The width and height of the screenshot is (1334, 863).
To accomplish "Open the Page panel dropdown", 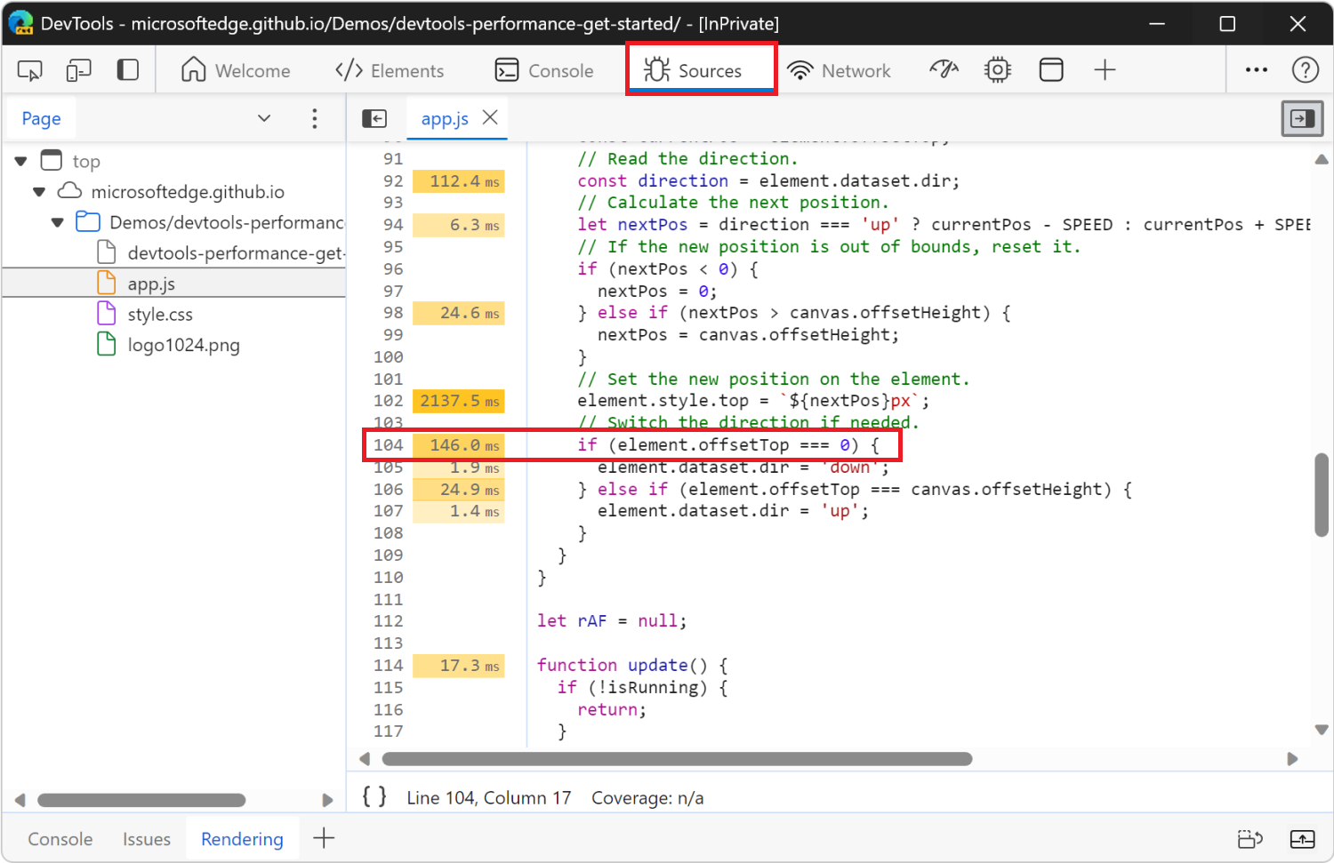I will click(x=263, y=117).
